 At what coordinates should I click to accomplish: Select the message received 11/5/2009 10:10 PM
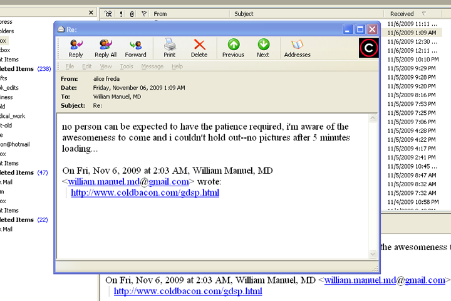(x=413, y=60)
